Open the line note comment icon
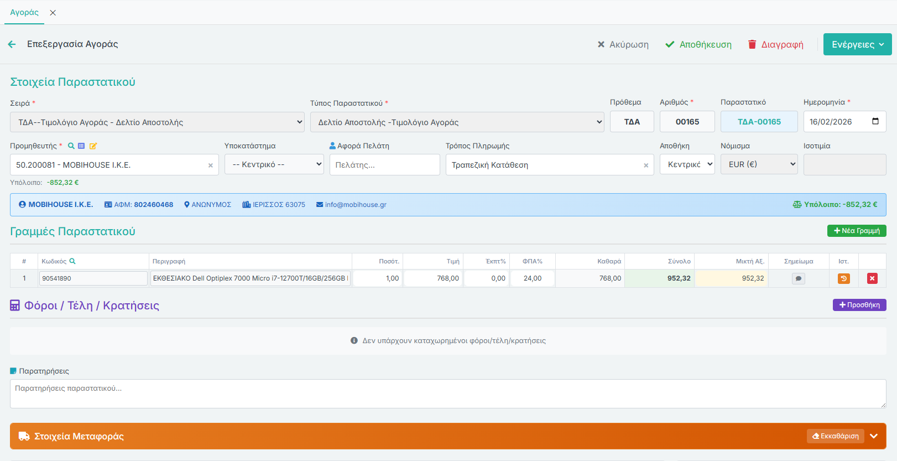Viewport: 897px width, 461px height. coord(798,278)
